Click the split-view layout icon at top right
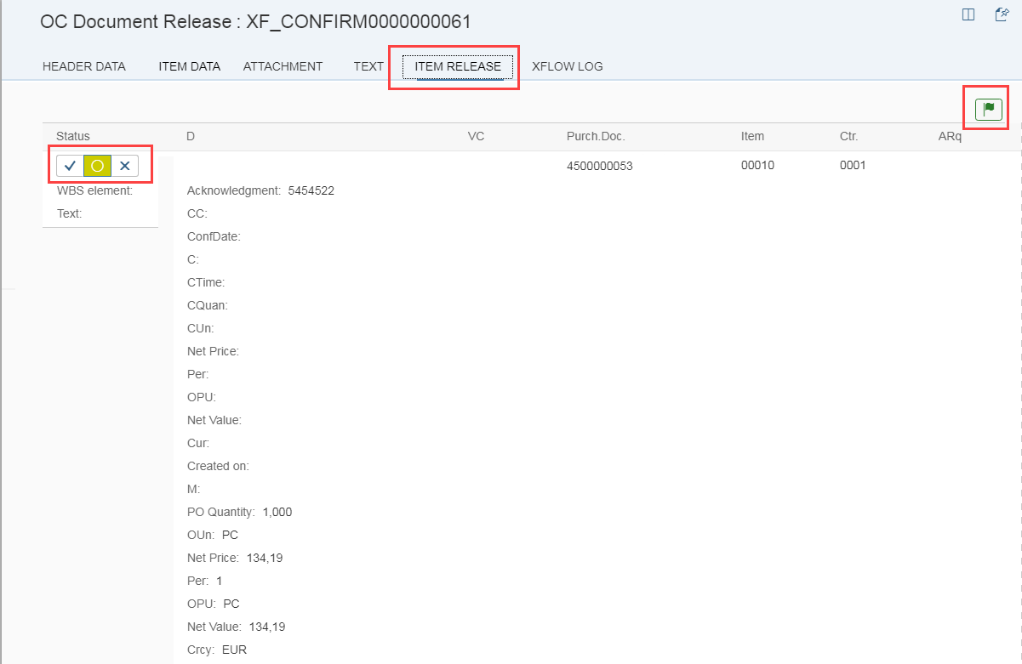Image resolution: width=1022 pixels, height=664 pixels. tap(968, 14)
